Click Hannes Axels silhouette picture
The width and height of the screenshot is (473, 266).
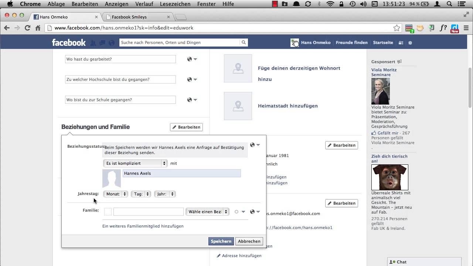click(x=112, y=178)
